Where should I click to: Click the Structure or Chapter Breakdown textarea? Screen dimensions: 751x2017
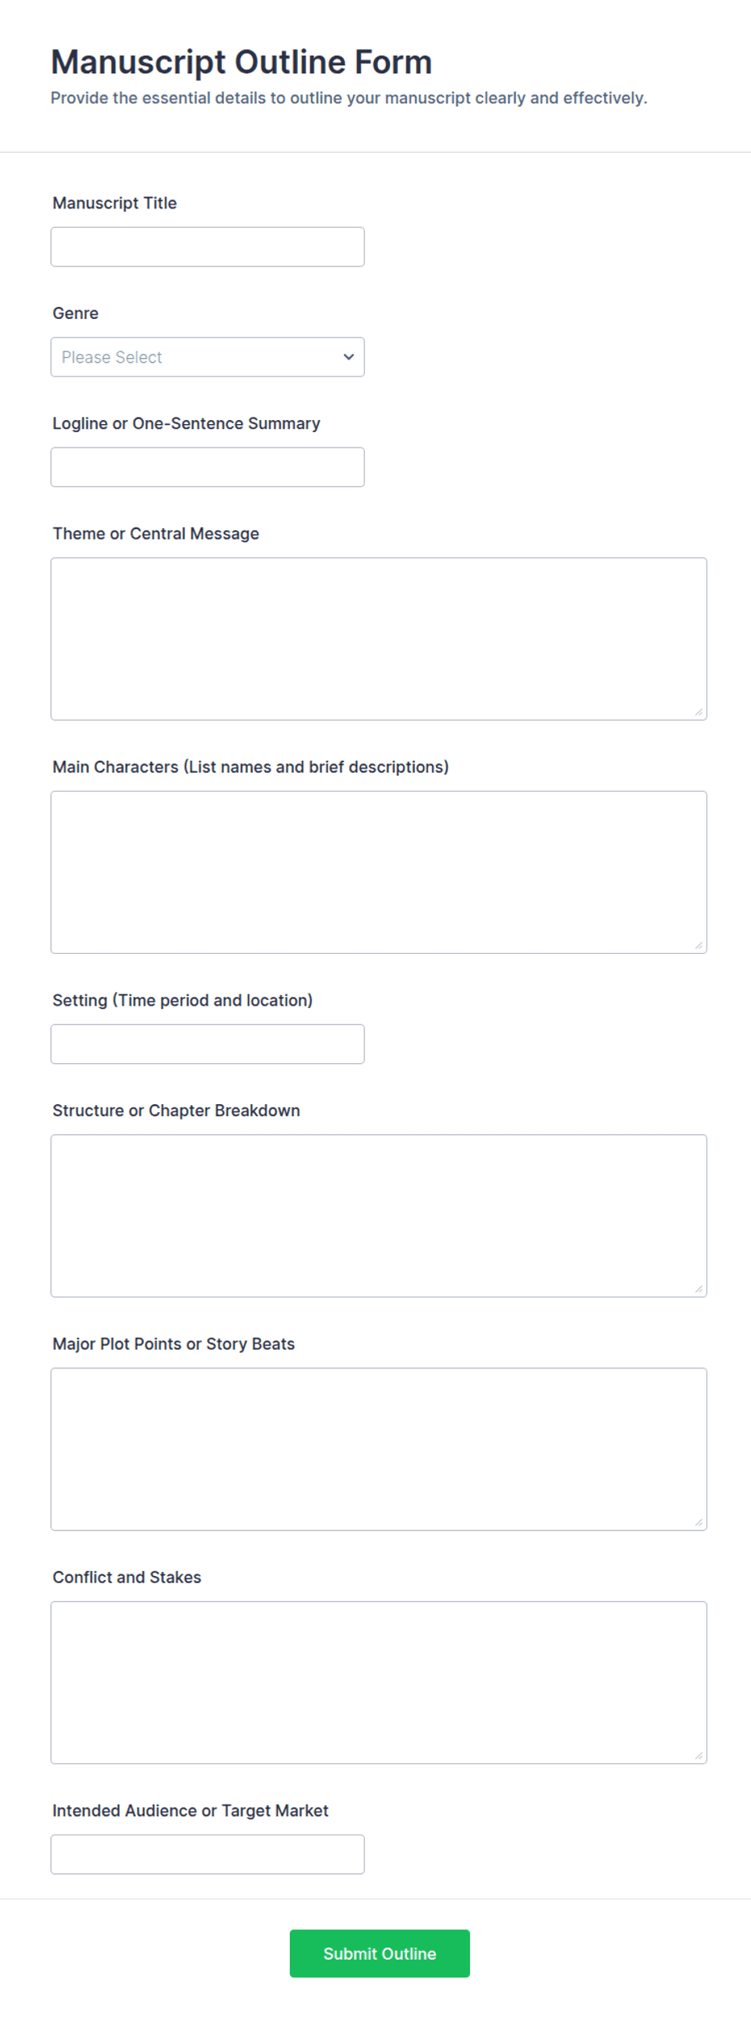coord(379,1216)
